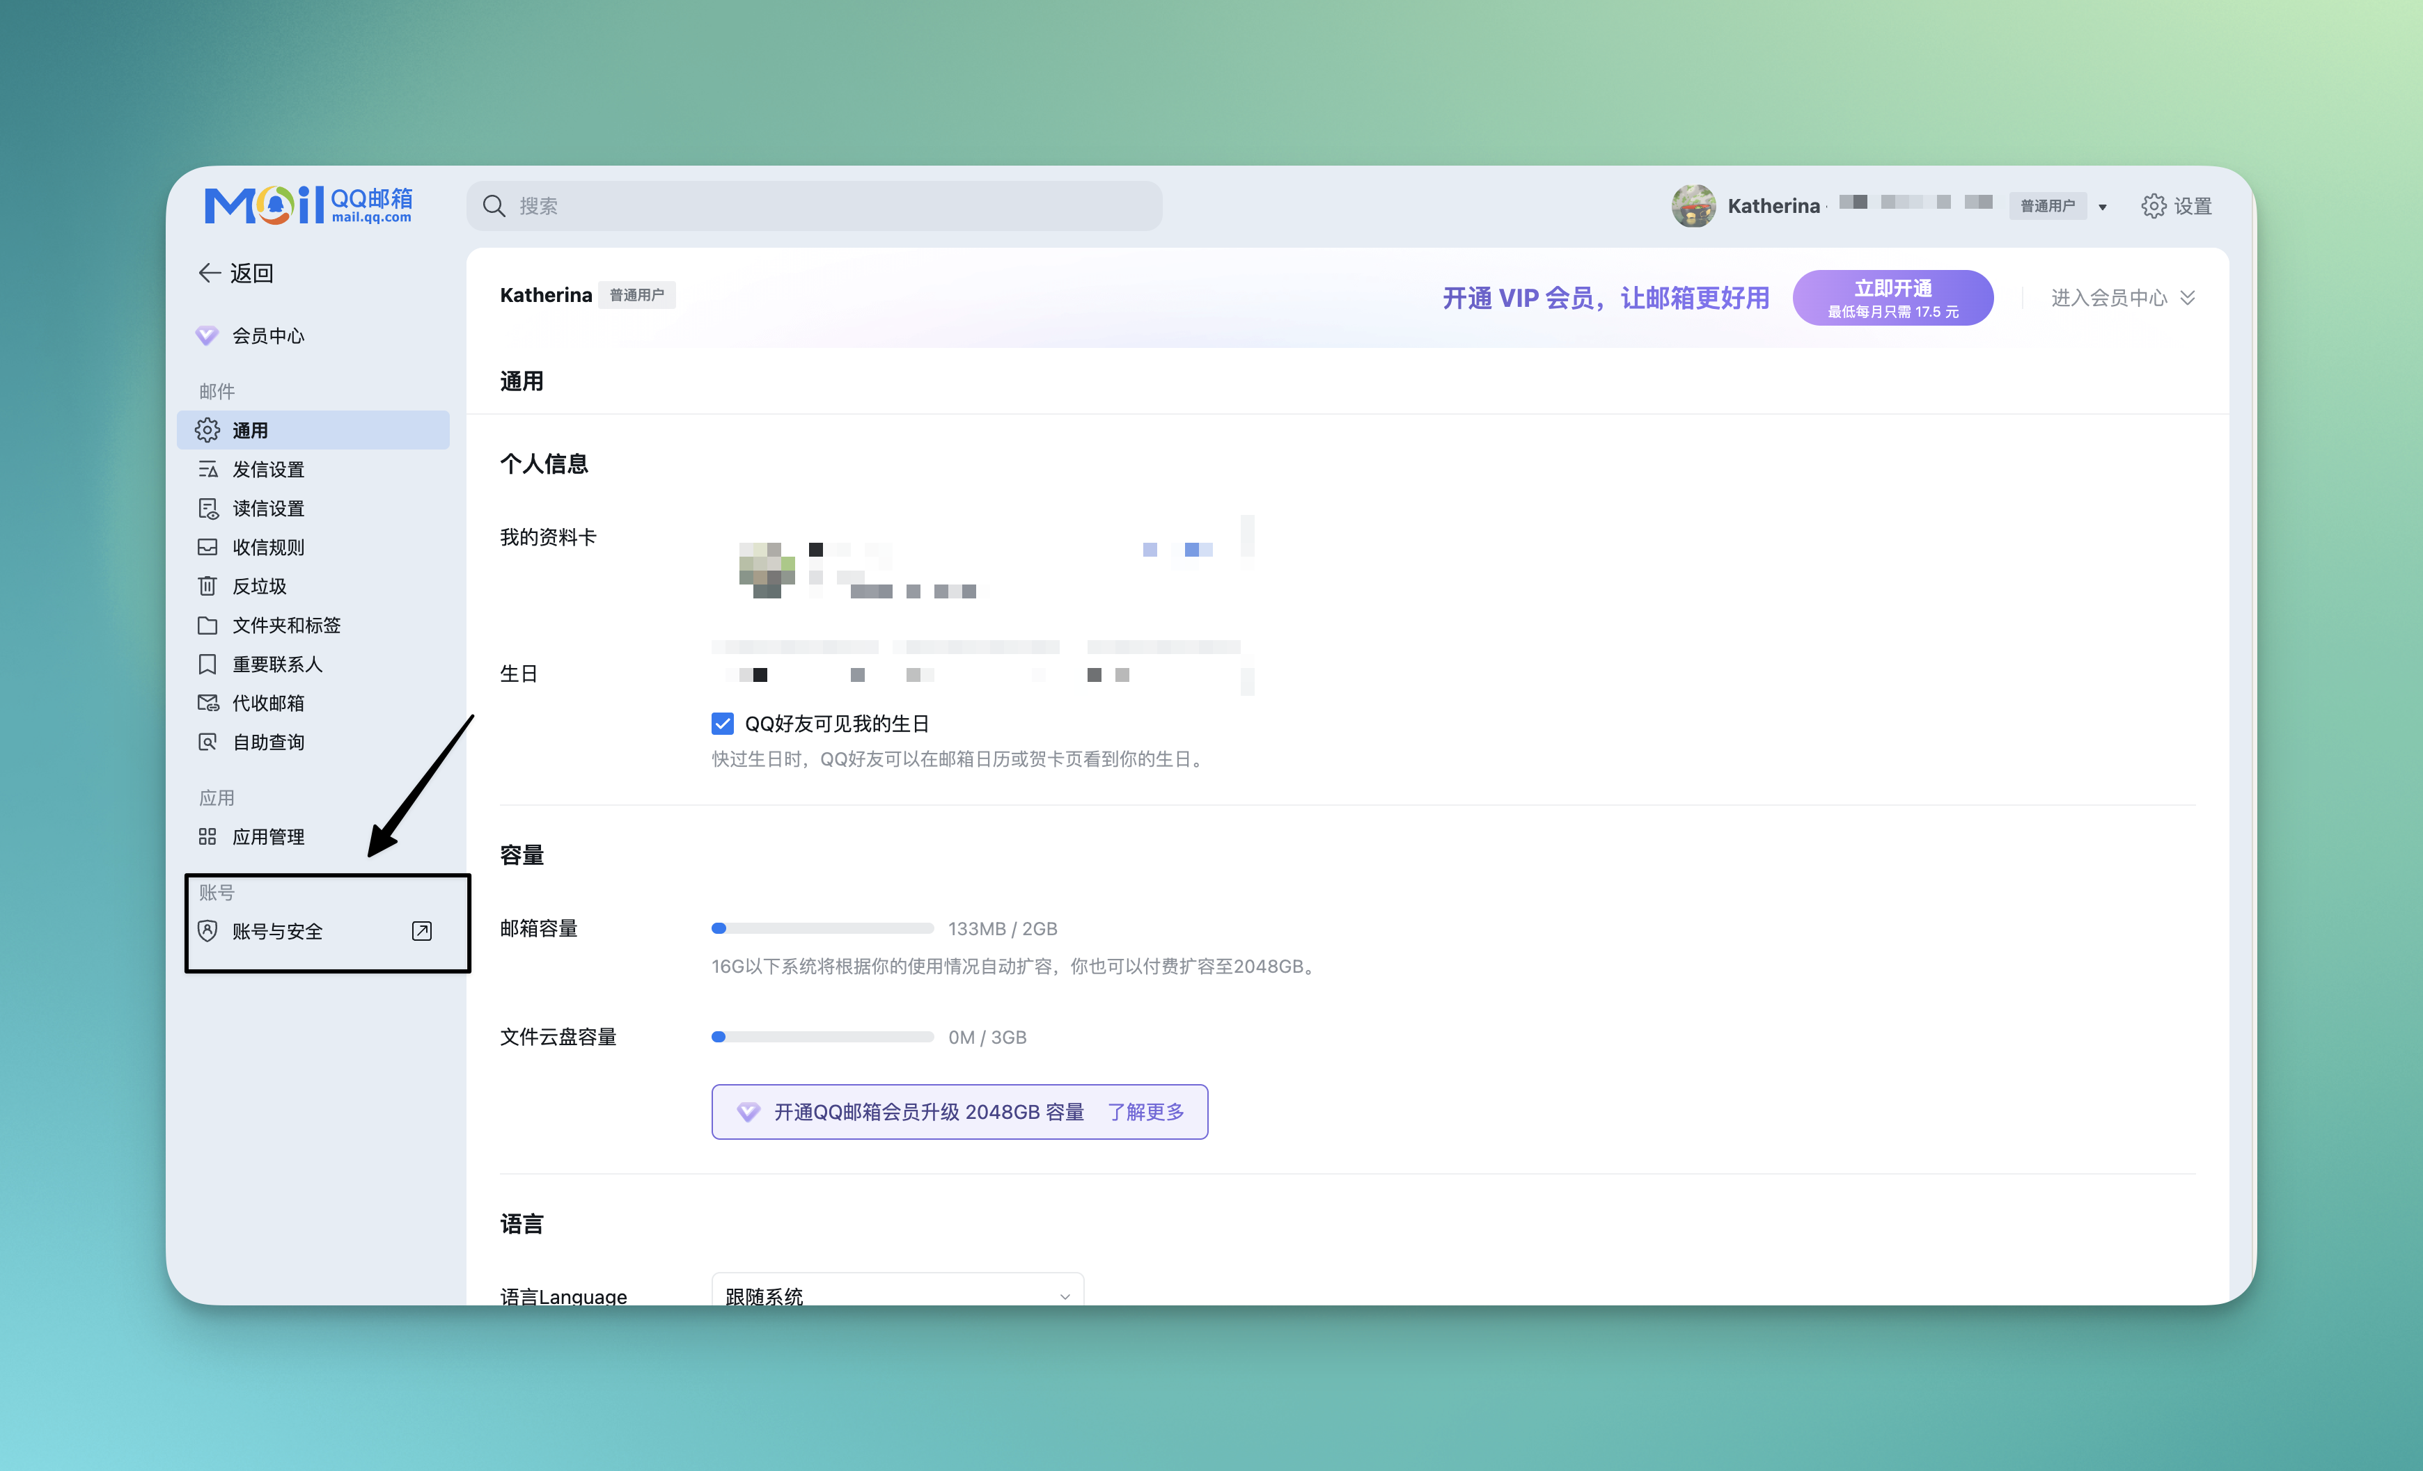
Task: Select the 反垃圾 trash icon in sidebar
Action: pos(207,586)
